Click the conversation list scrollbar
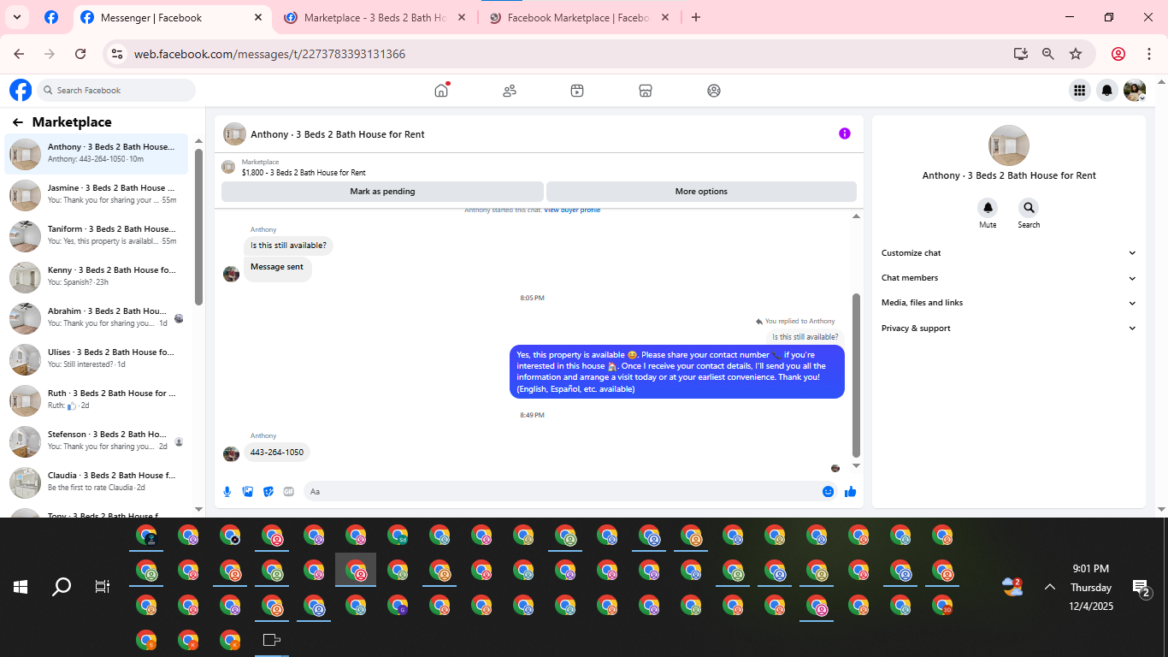1168x657 pixels. coord(198,228)
